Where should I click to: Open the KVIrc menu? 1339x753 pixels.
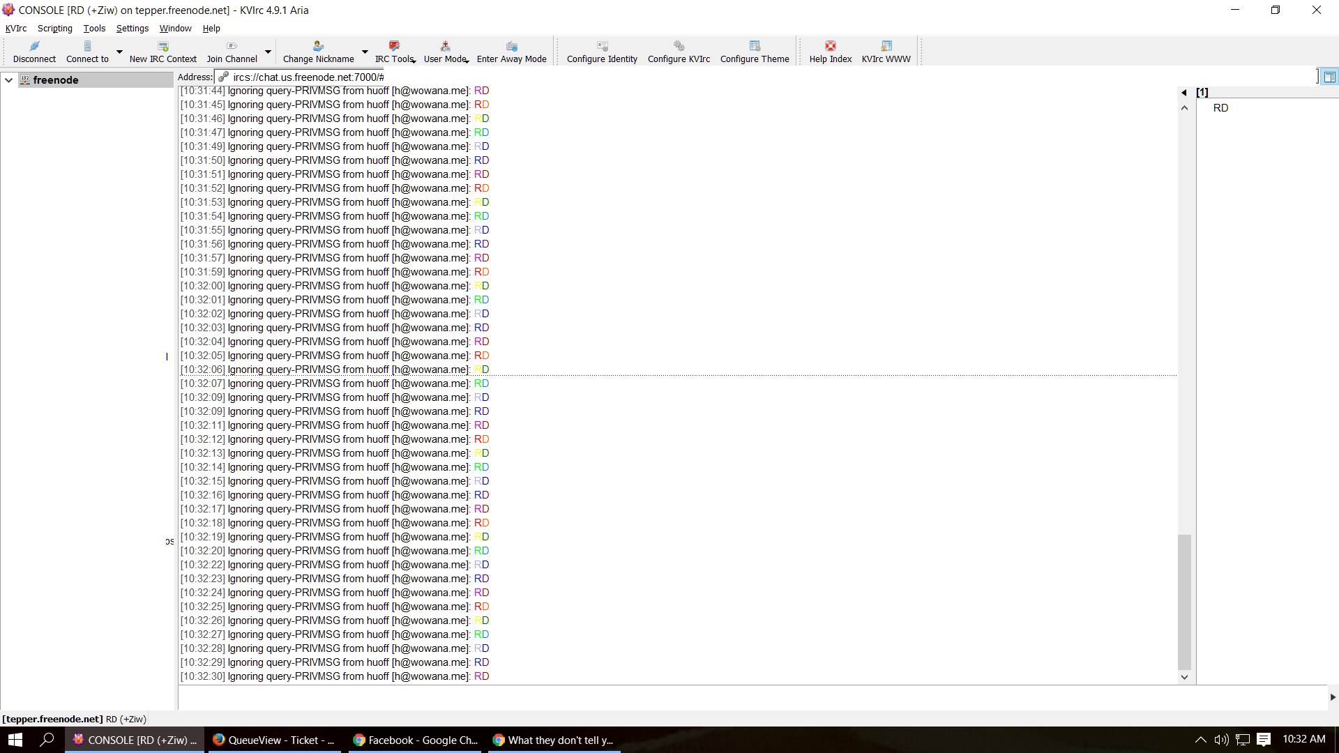(x=16, y=29)
